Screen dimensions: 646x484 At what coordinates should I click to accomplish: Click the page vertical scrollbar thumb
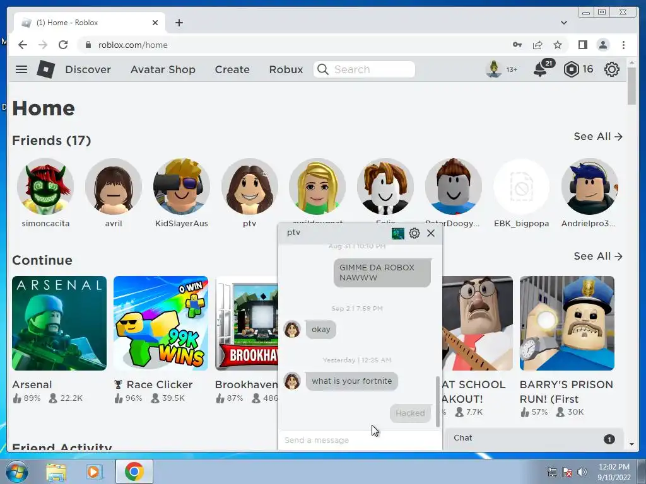[631, 86]
